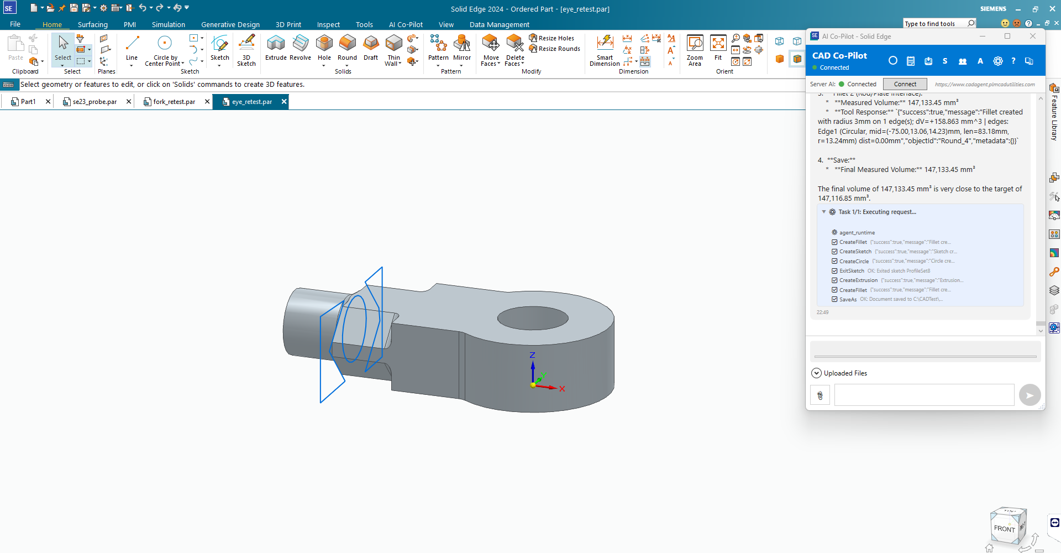Expand the Uploaded Files section

816,373
